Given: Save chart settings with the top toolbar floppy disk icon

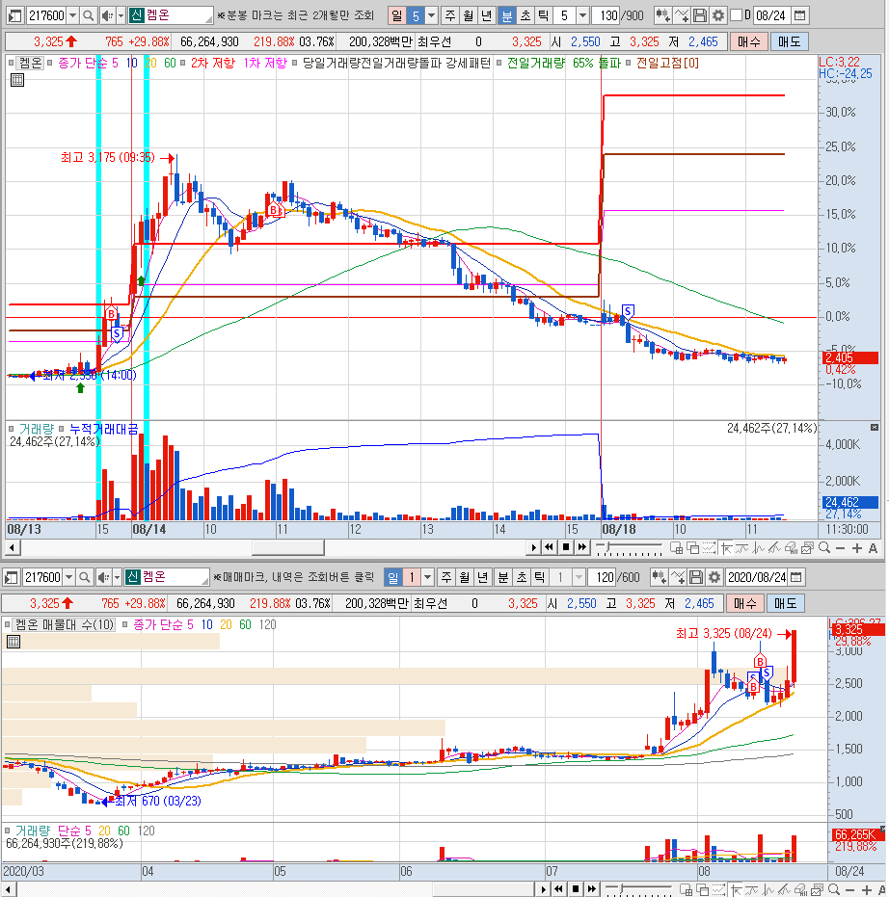Looking at the screenshot, I should 699,15.
